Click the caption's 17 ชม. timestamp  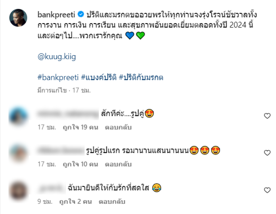[81, 90]
